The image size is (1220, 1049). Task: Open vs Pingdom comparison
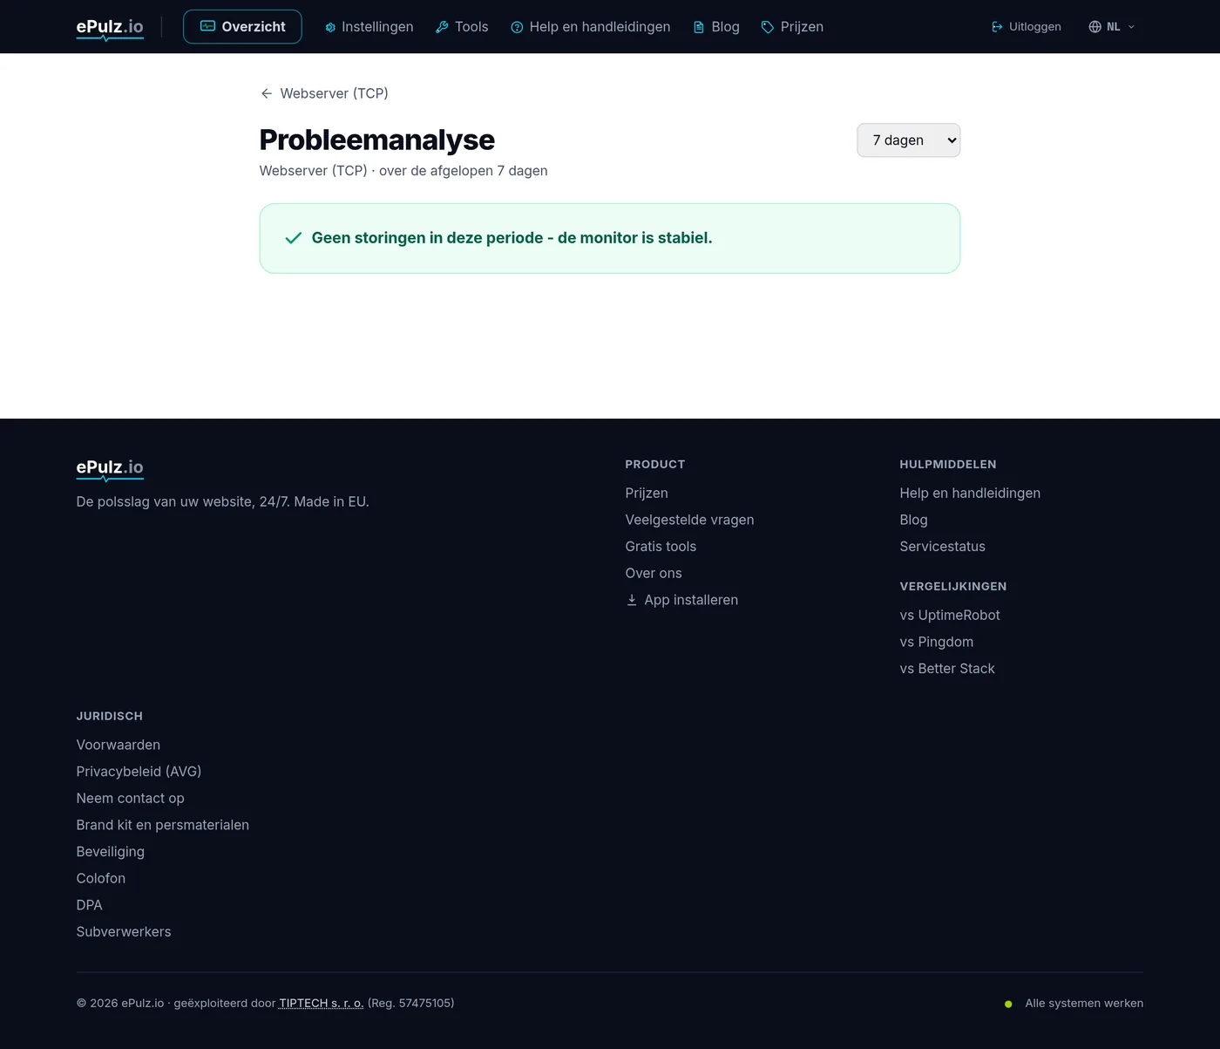937,642
